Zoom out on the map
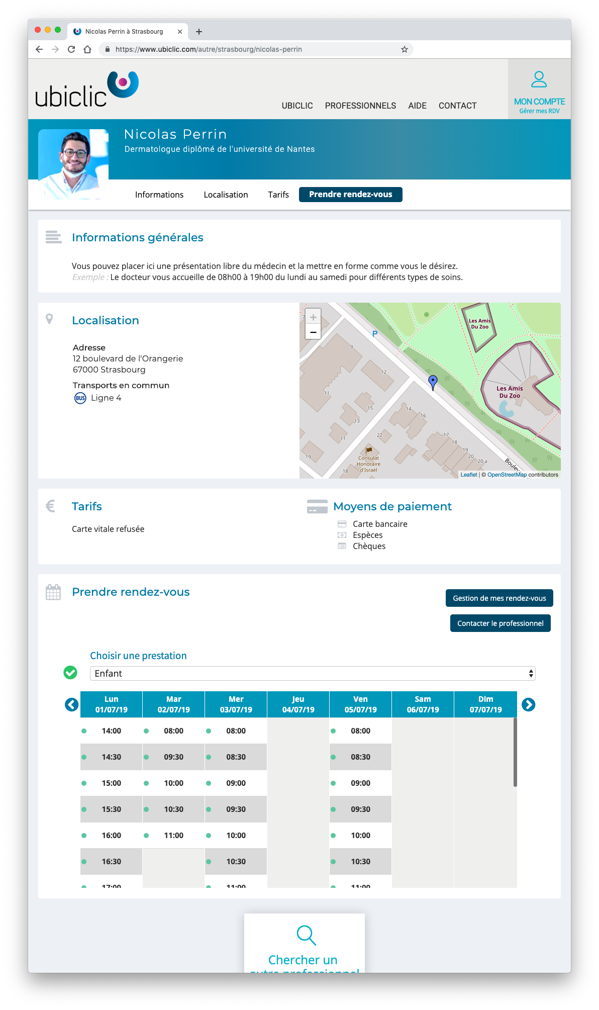599x1010 pixels. [313, 332]
